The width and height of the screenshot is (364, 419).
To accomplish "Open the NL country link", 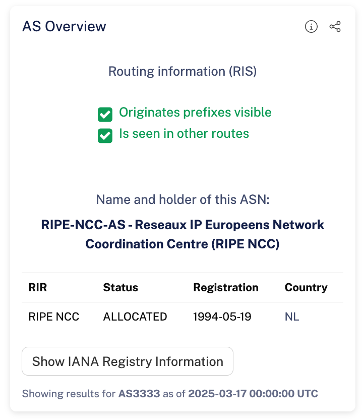I will 292,317.
